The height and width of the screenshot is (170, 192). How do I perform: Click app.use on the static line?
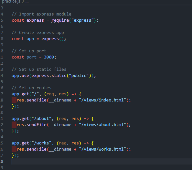(x=20, y=76)
